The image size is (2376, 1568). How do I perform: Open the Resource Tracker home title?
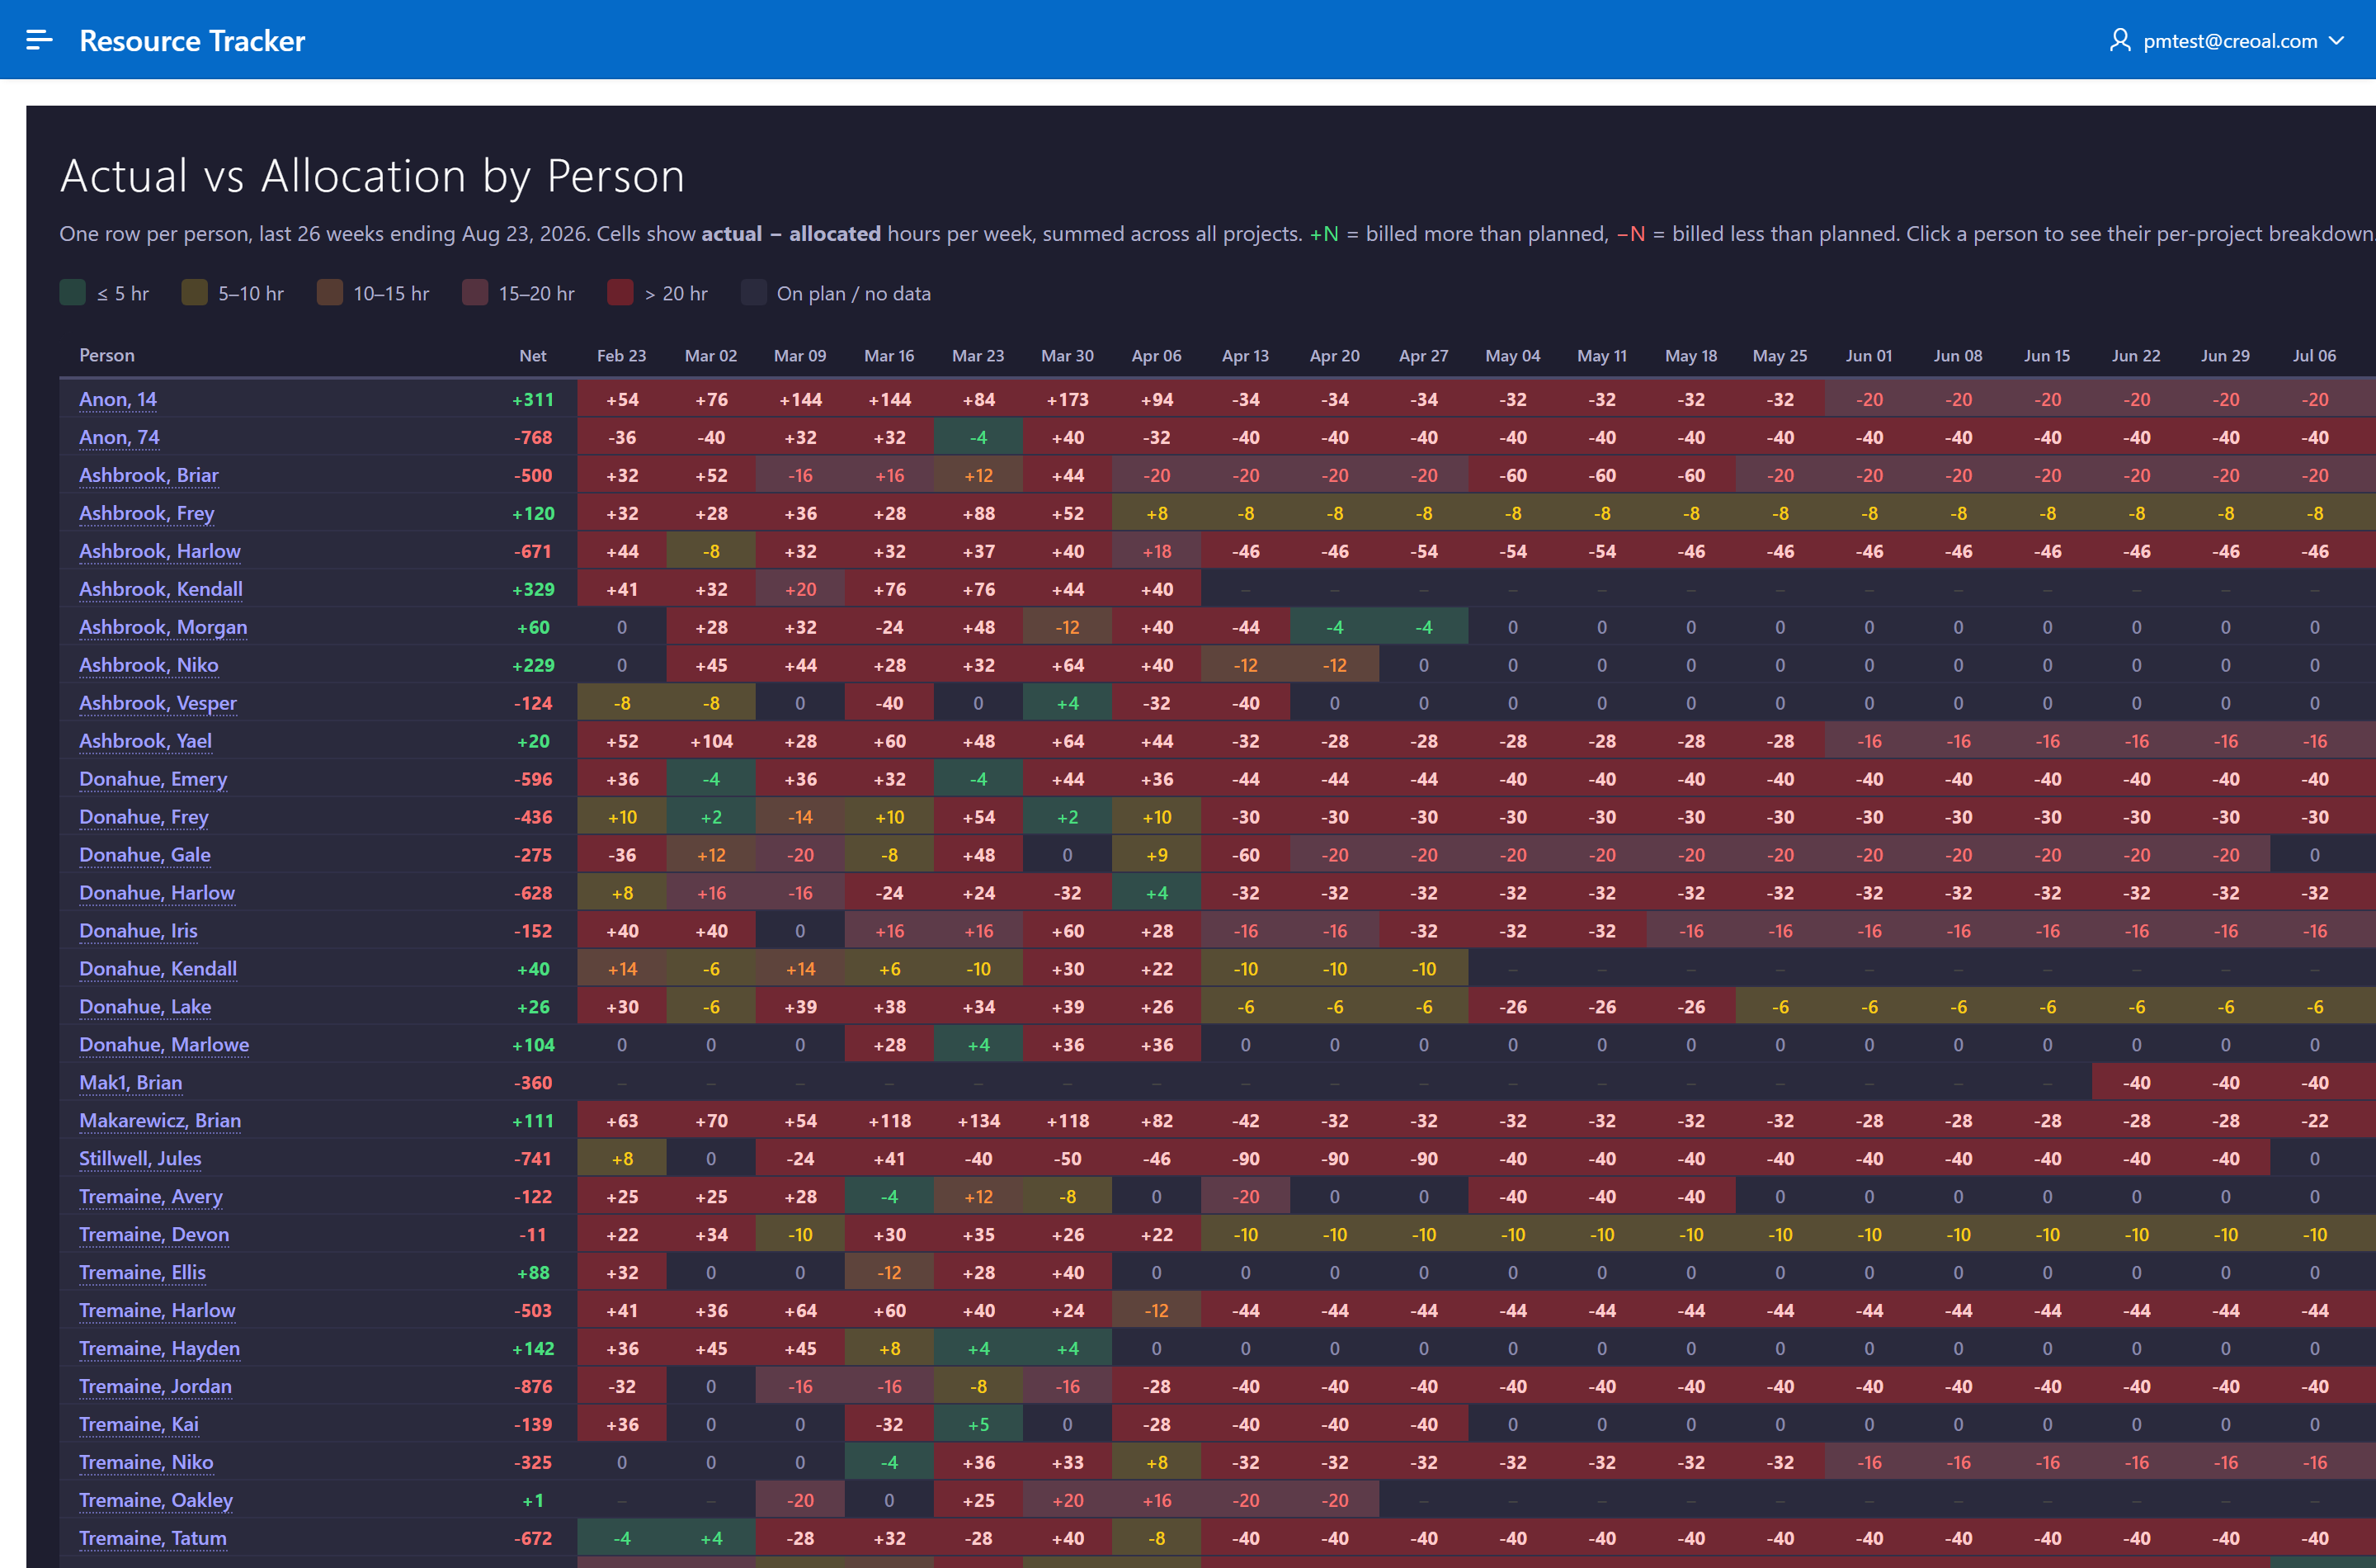pyautogui.click(x=192, y=40)
